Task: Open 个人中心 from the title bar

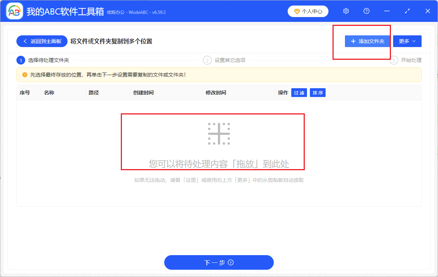Action: pyautogui.click(x=308, y=11)
